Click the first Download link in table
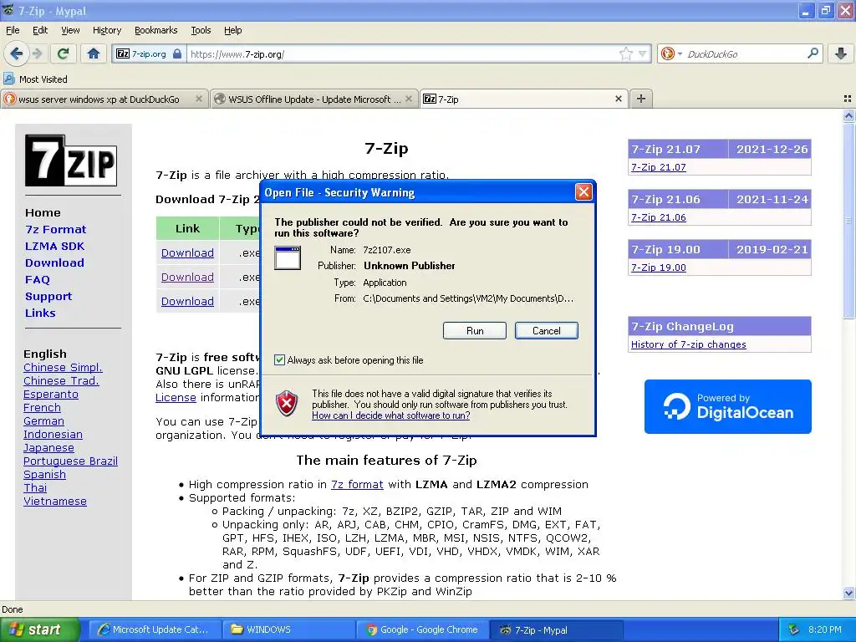This screenshot has height=642, width=856. [187, 252]
